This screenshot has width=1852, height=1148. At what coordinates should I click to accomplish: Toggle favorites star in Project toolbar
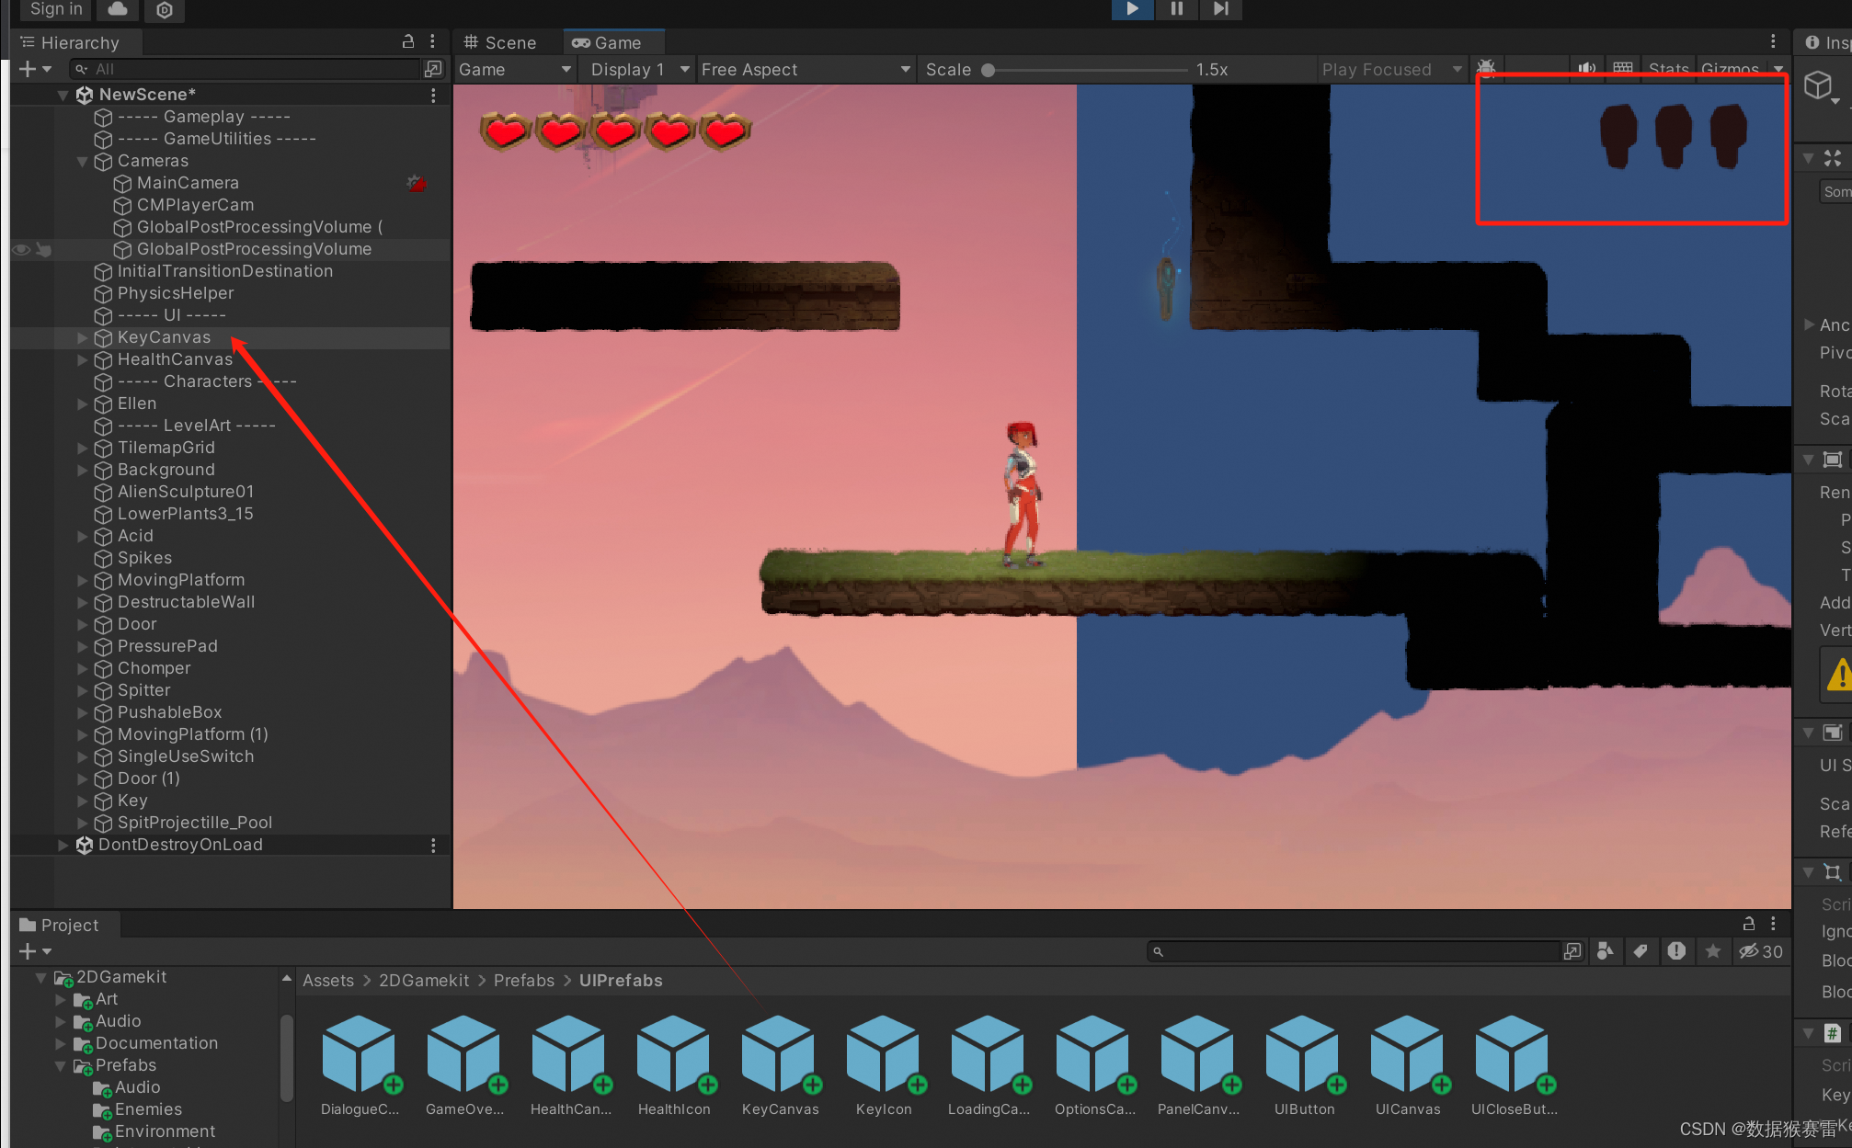1712,951
